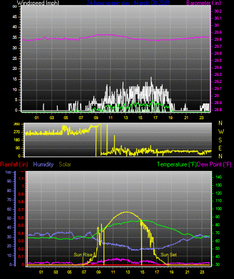
Task: Click the '0.5' rainfall axis value
Action: tap(21, 225)
